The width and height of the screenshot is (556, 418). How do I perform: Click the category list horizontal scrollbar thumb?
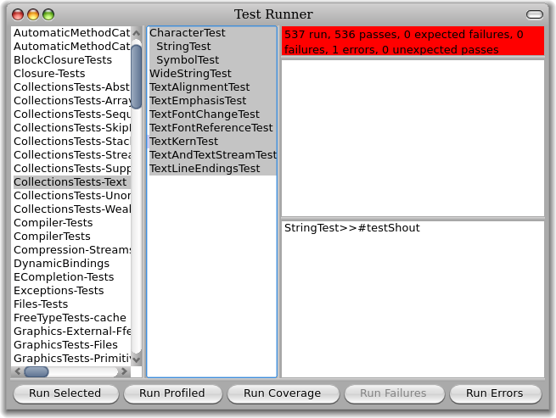point(36,371)
